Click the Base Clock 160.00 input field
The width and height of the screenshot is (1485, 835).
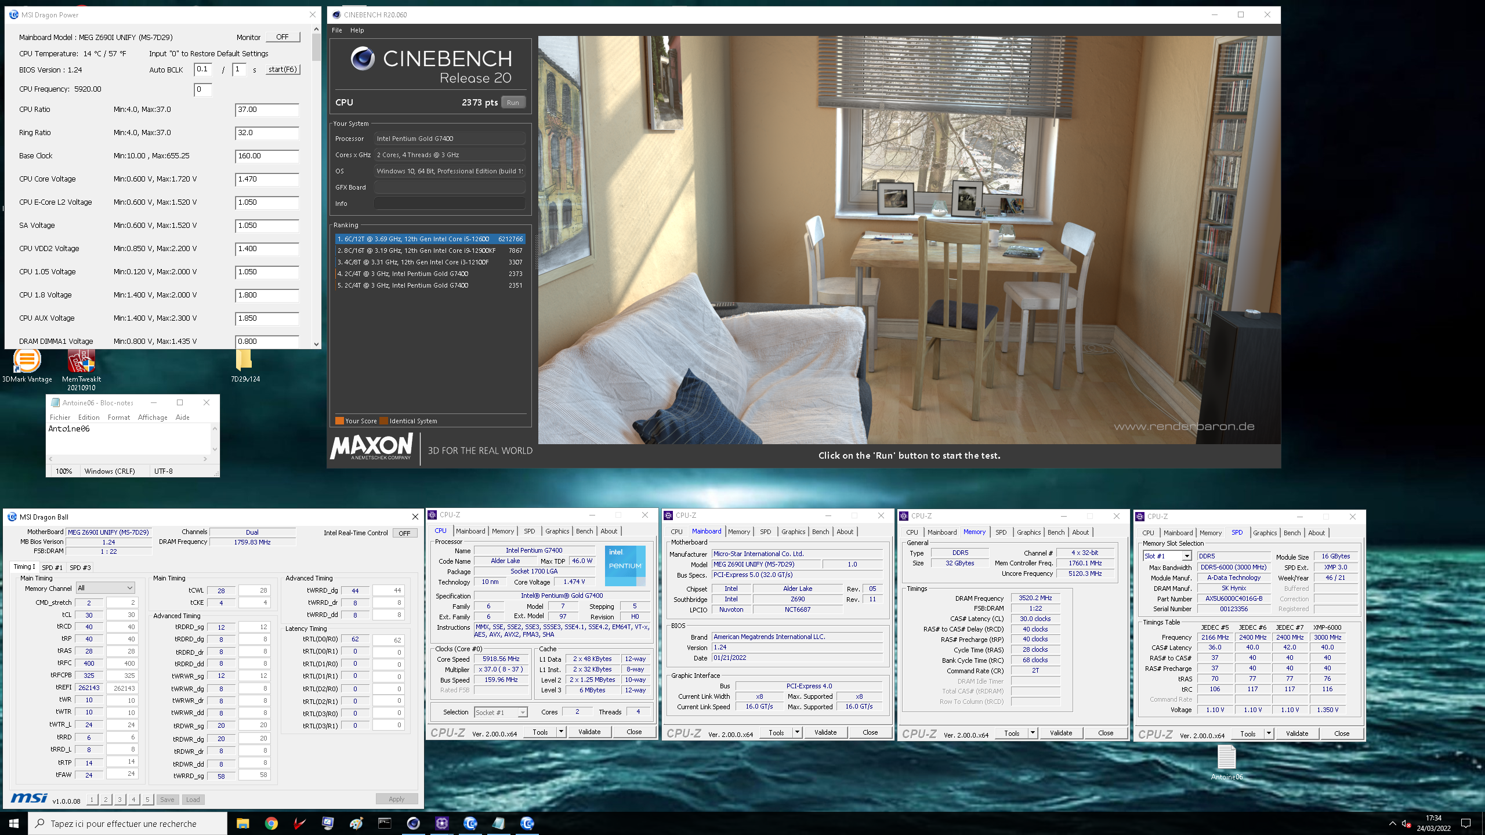click(267, 156)
